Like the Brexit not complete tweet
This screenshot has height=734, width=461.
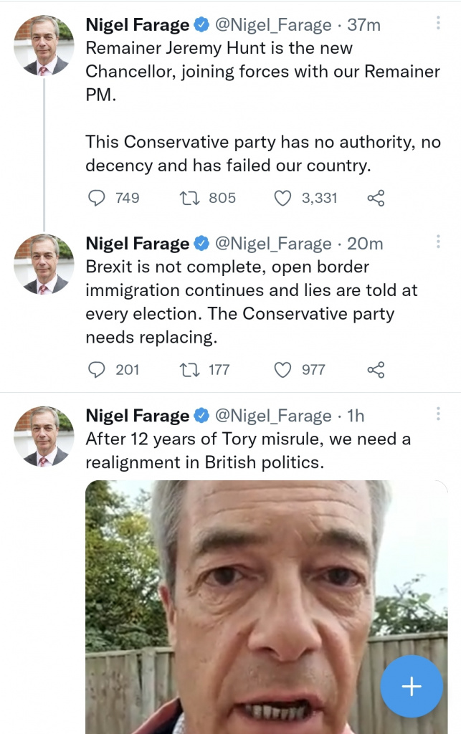point(283,370)
